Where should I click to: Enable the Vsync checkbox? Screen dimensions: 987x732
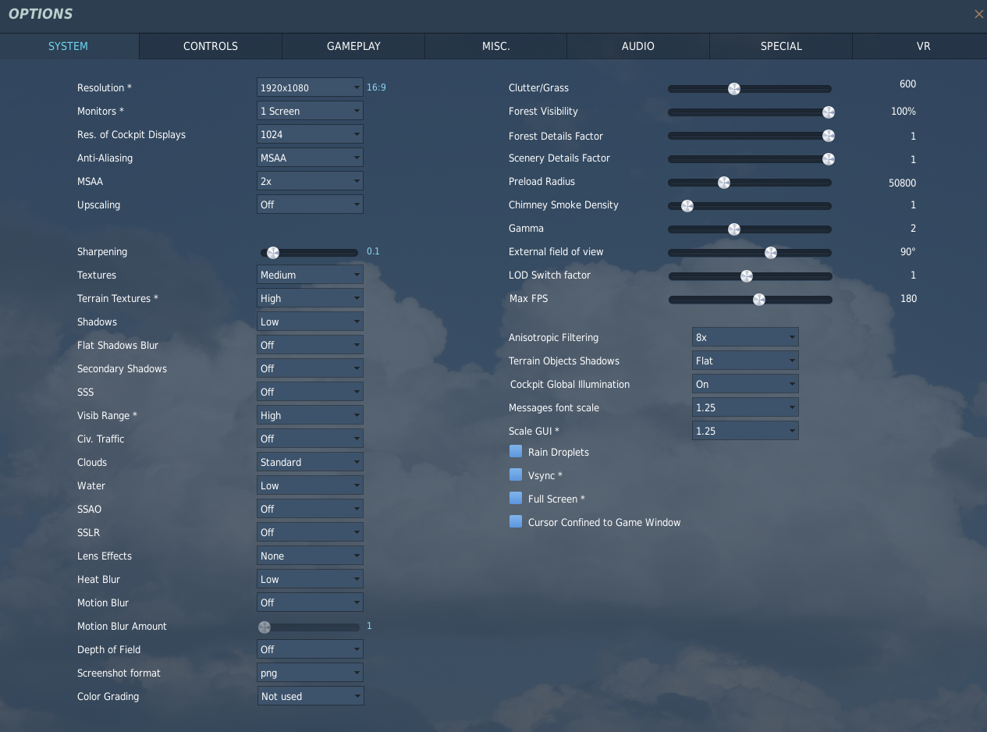point(516,475)
